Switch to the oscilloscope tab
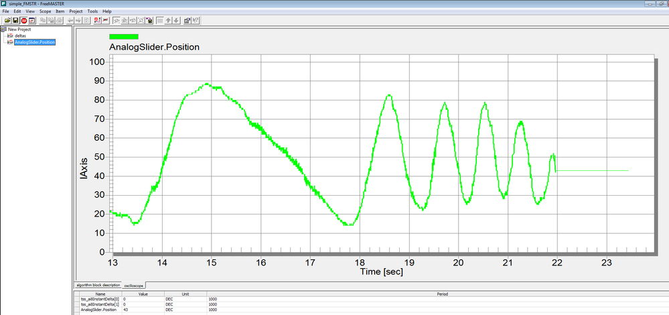669x315 pixels. (133, 286)
